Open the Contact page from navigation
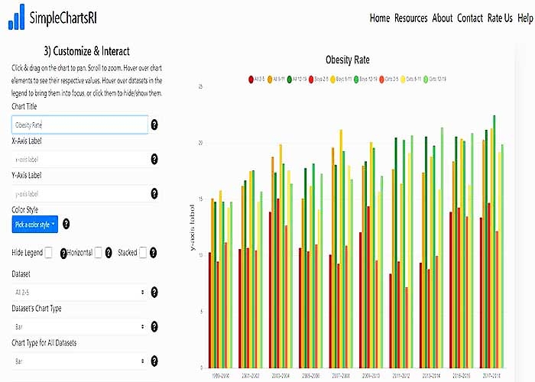The height and width of the screenshot is (382, 535). [469, 18]
